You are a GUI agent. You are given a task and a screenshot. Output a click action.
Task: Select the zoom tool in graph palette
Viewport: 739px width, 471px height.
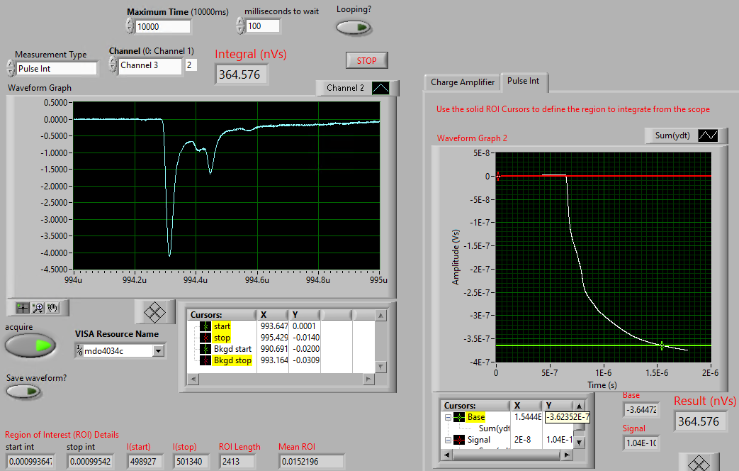coord(38,307)
